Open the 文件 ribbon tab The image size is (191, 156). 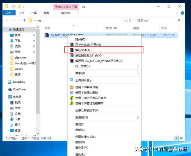(9, 13)
